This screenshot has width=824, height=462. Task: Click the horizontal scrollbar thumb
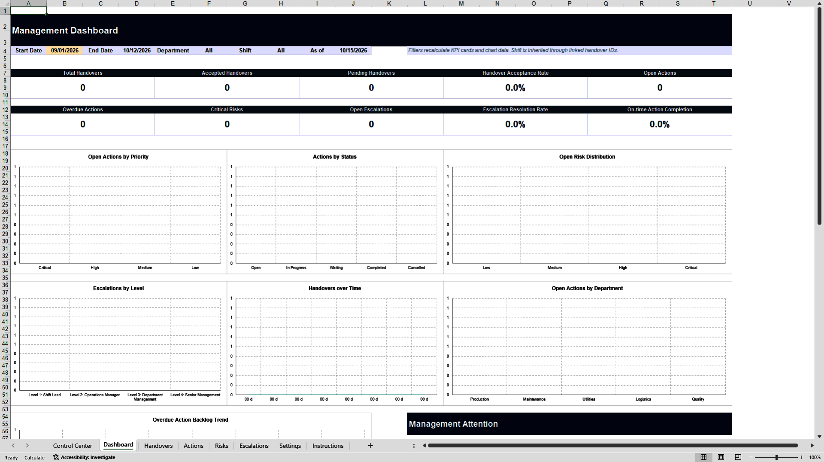click(x=612, y=446)
